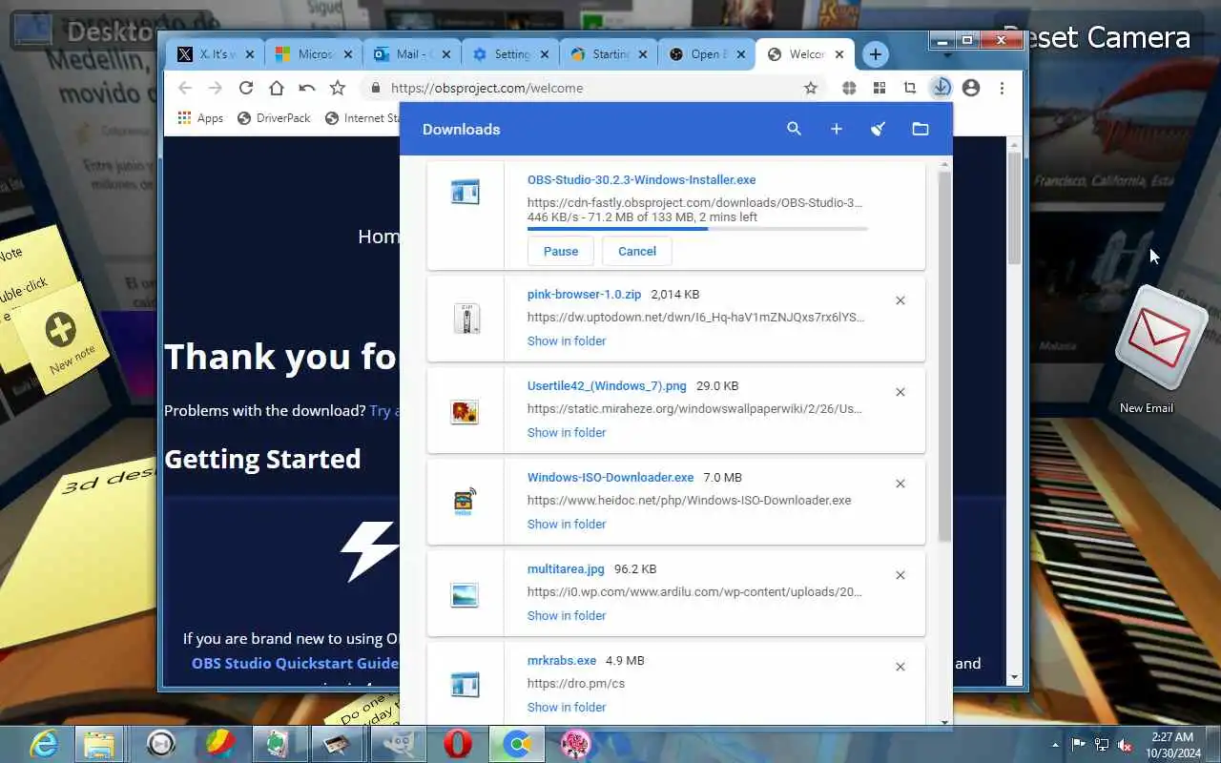Reload the current page
This screenshot has height=763, width=1221.
click(246, 88)
